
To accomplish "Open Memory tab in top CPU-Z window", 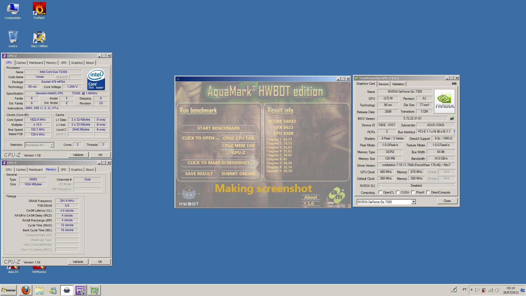I will pos(51,63).
